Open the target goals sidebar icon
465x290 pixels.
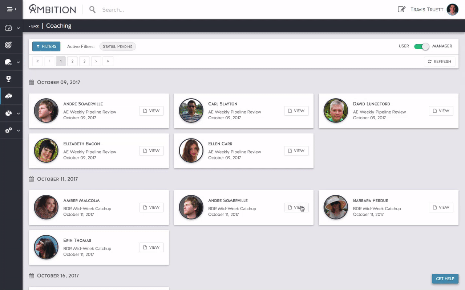(8, 45)
